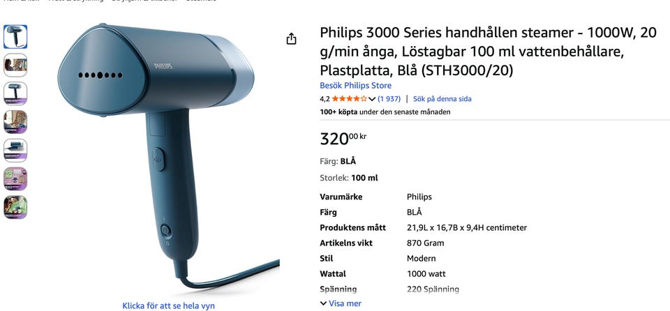This screenshot has height=311, width=670.
Task: Visit the Besök Philips Store link
Action: 355,86
